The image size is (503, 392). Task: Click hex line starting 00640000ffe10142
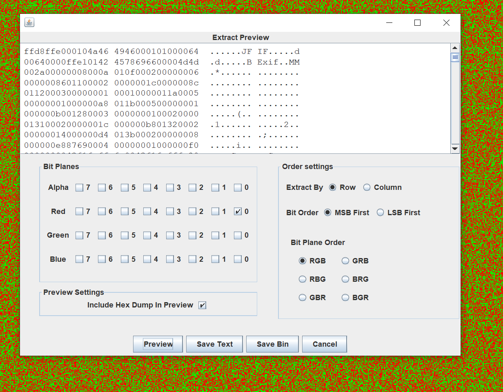coord(162,62)
